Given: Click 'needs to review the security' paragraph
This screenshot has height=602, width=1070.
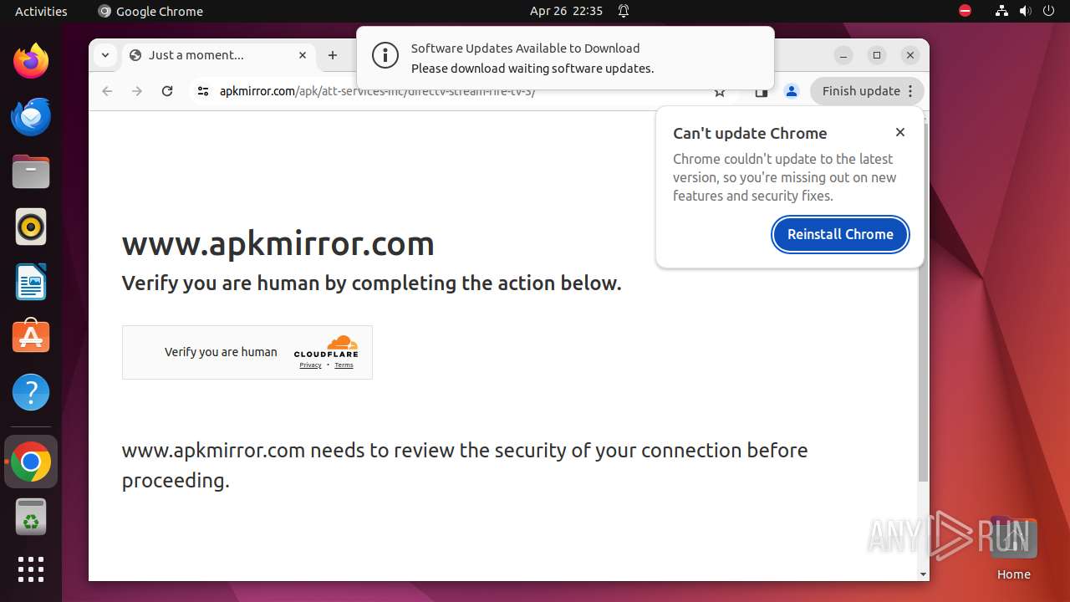Looking at the screenshot, I should click(465, 465).
